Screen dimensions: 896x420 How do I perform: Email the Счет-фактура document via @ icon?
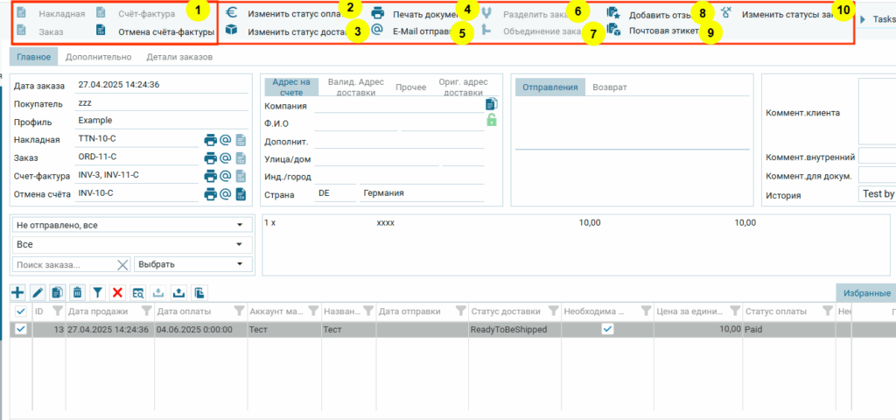[x=225, y=176]
